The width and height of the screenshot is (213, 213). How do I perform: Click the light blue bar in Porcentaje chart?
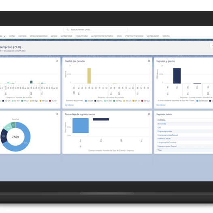[x=81, y=126]
